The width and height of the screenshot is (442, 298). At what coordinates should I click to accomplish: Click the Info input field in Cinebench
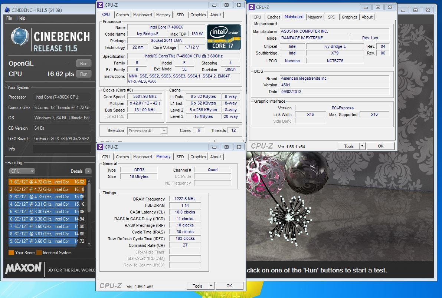[x=62, y=149]
